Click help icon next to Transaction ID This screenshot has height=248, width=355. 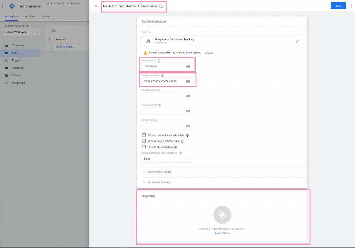pos(159,105)
